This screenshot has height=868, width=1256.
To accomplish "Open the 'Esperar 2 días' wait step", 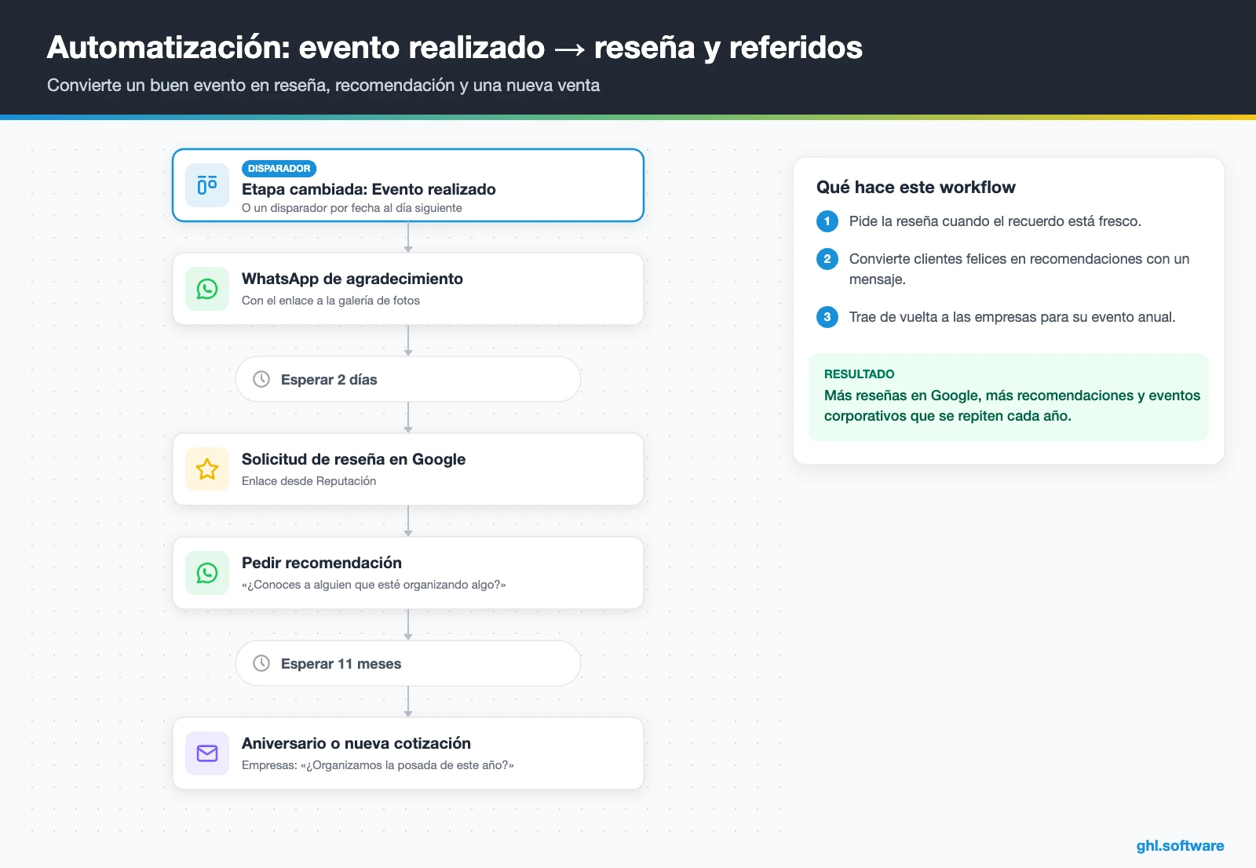I will pos(408,379).
